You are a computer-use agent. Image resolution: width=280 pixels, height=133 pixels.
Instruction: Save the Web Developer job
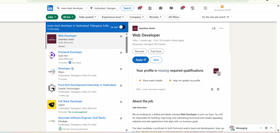[x=156, y=60]
